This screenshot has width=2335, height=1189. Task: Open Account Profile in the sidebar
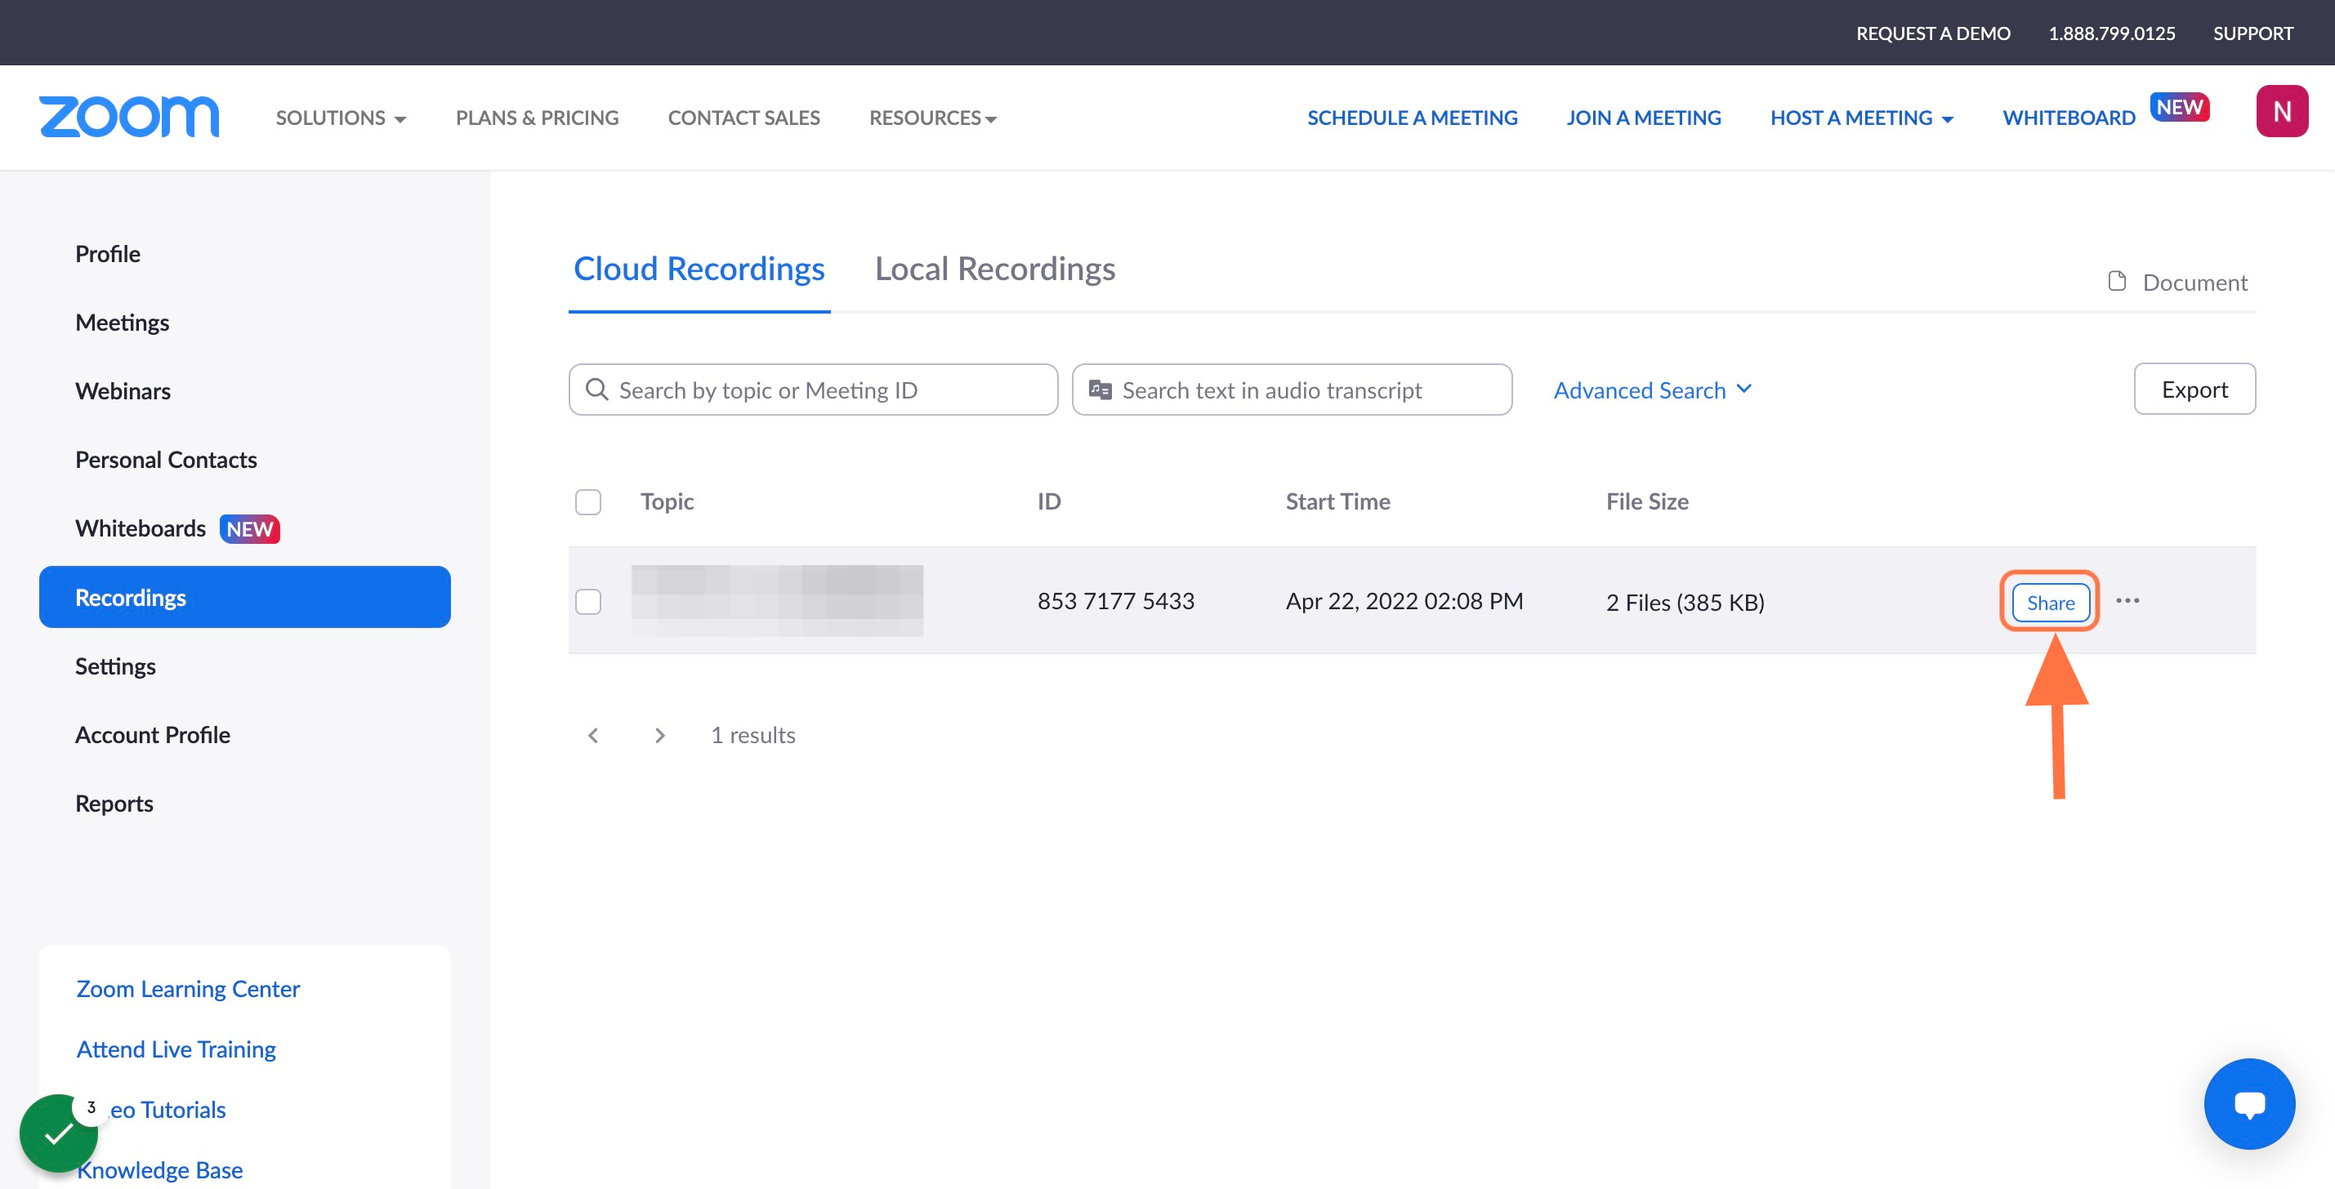point(152,735)
